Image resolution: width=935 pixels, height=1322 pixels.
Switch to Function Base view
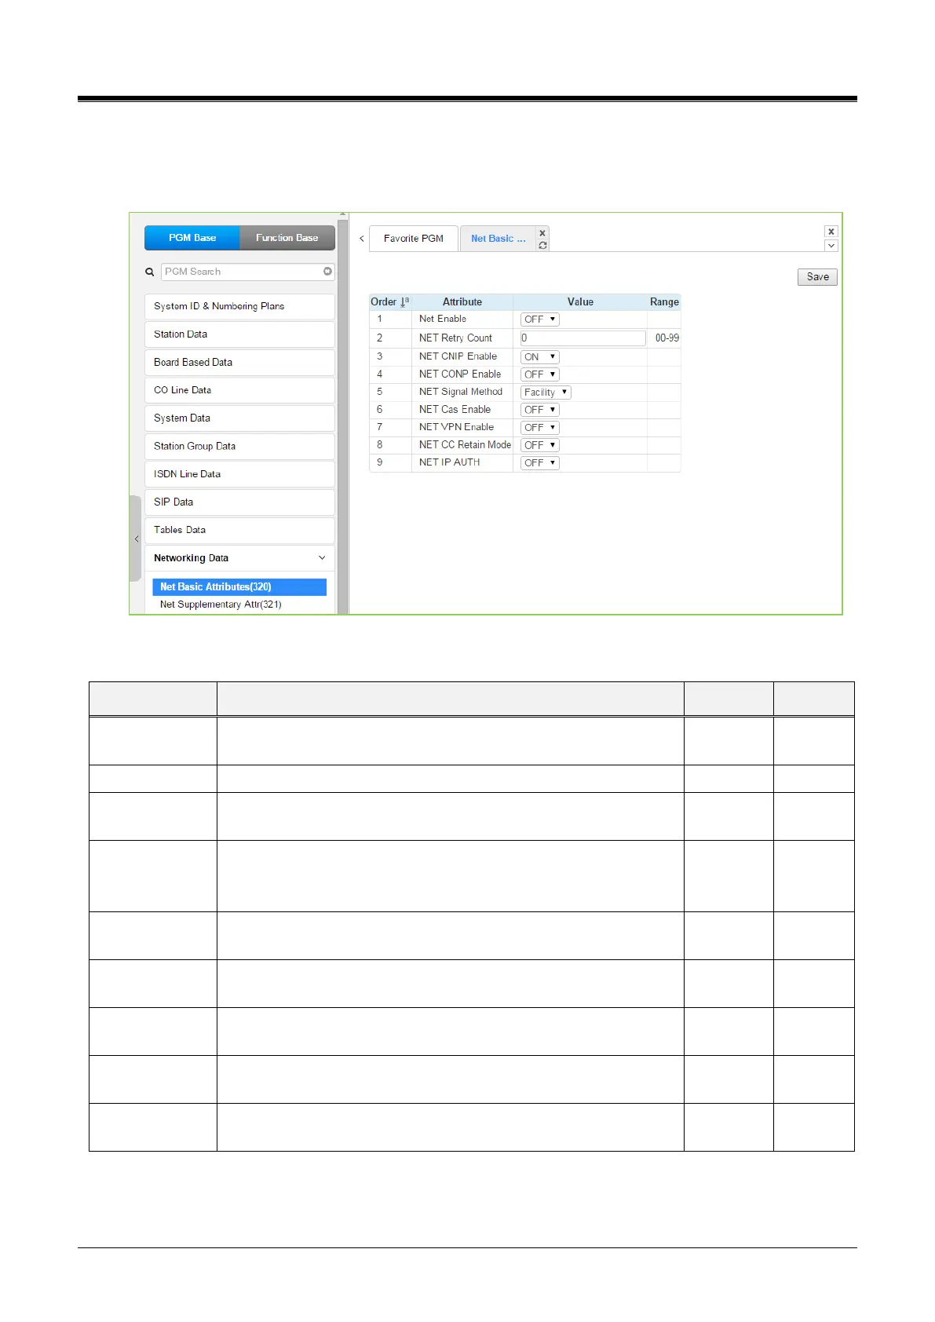click(287, 238)
